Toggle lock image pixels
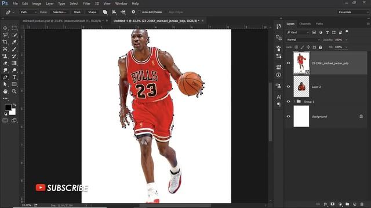The width and height of the screenshot is (371, 208). coord(303,47)
